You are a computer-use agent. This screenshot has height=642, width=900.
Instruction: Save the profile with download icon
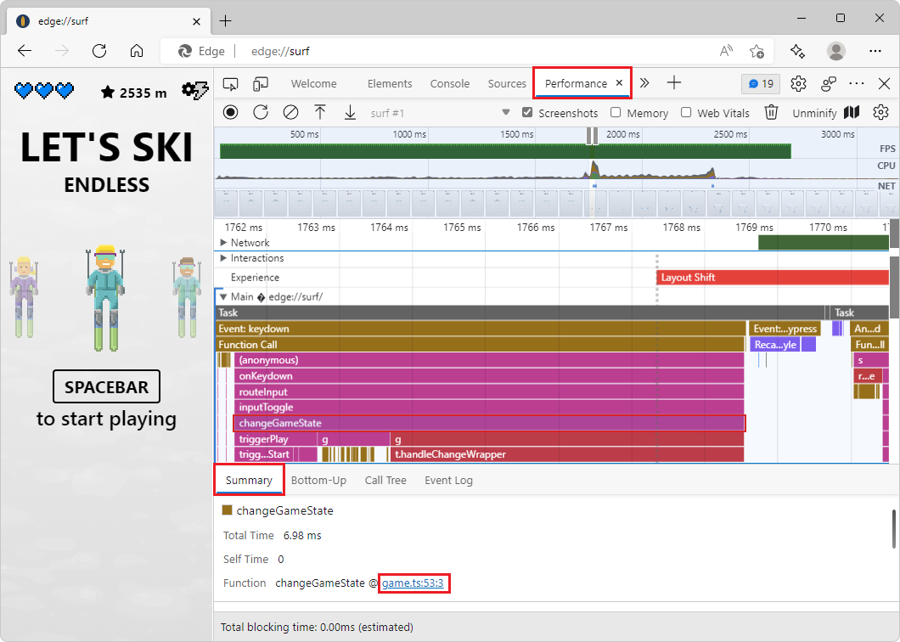click(350, 112)
